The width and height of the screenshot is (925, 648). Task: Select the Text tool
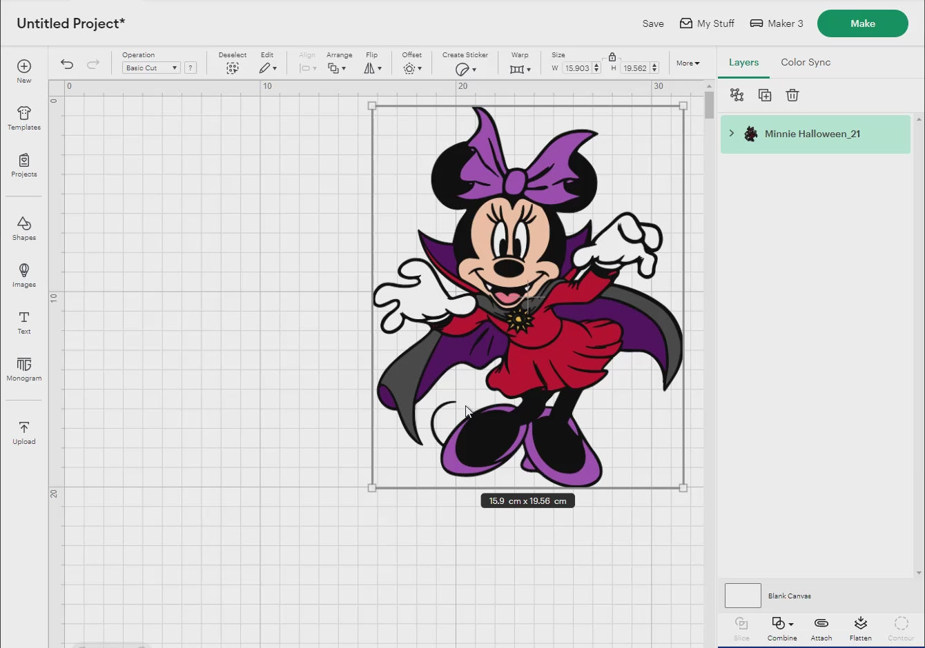point(24,322)
